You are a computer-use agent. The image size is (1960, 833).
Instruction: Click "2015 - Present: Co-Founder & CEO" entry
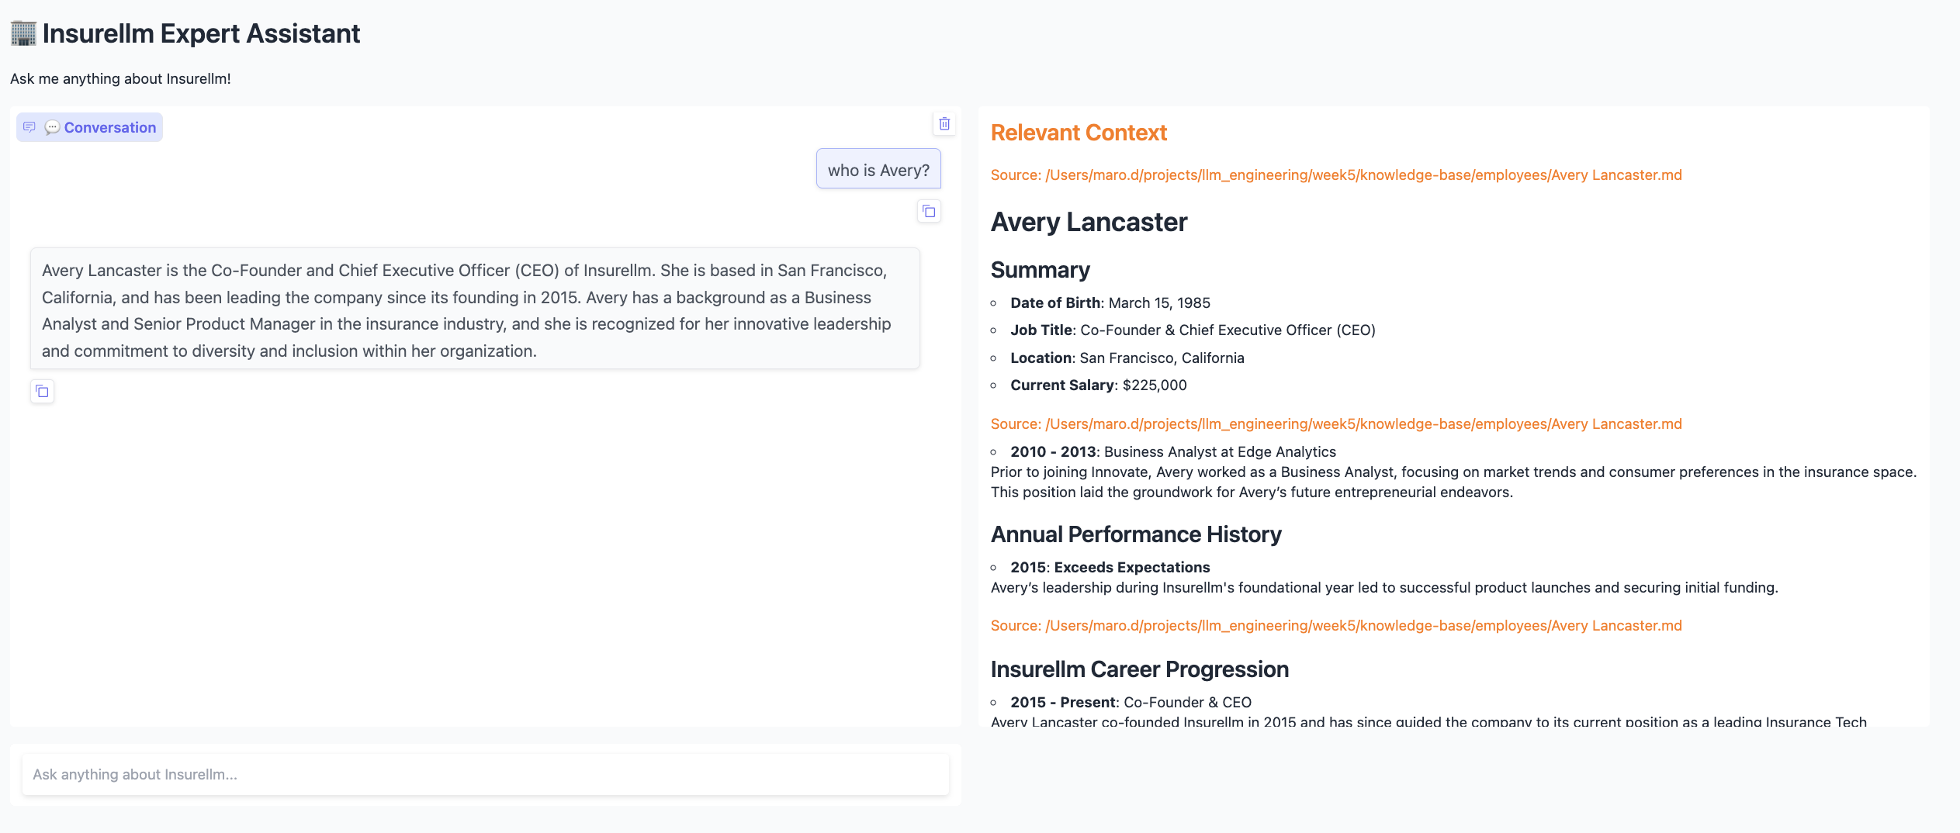pyautogui.click(x=1131, y=703)
